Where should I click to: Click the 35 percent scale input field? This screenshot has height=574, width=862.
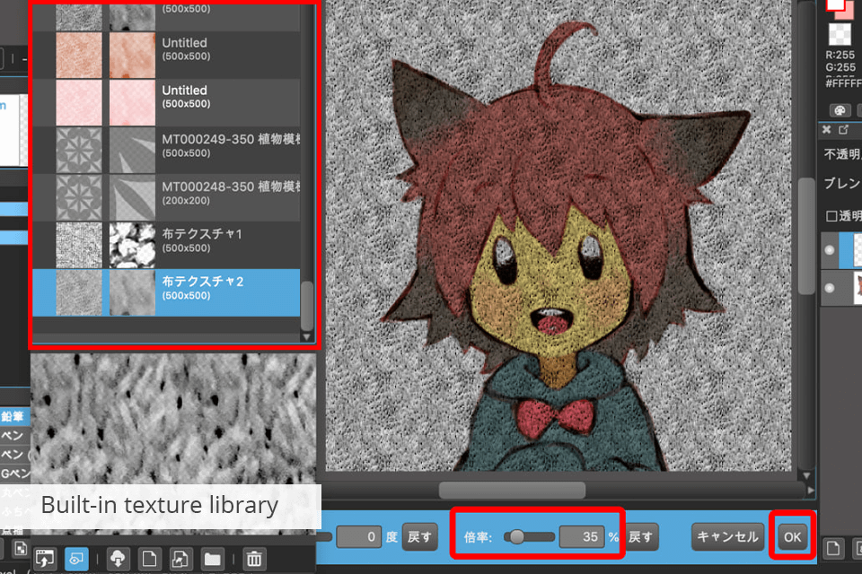pos(582,536)
